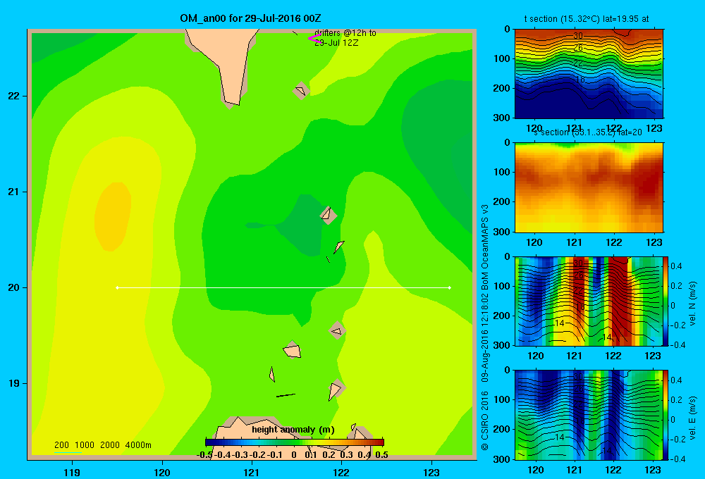Click the '300' depth label of salinity section
The image size is (705, 479).
pyautogui.click(x=502, y=232)
